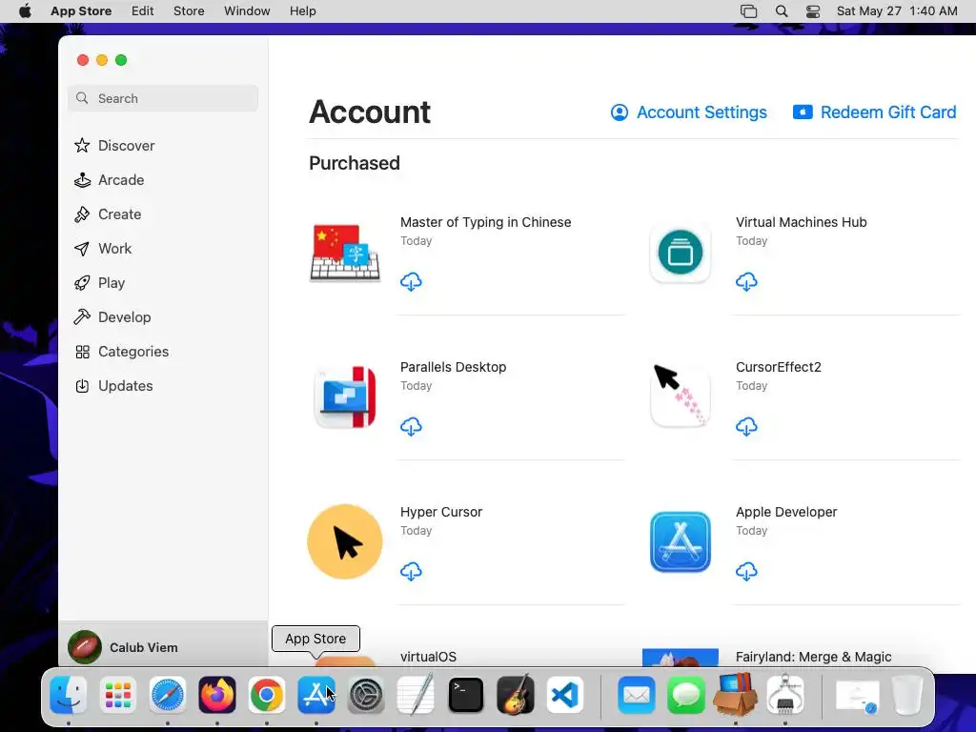Launch GarageBand from the Dock
This screenshot has width=976, height=732.
click(516, 695)
